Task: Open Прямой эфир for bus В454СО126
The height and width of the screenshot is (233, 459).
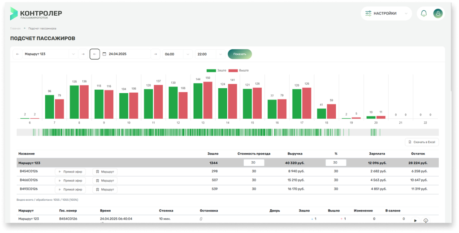Action: point(71,172)
